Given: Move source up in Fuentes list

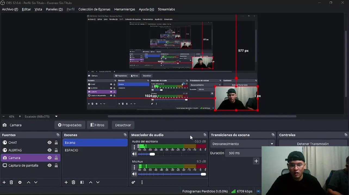Looking at the screenshot, I should tap(29, 182).
